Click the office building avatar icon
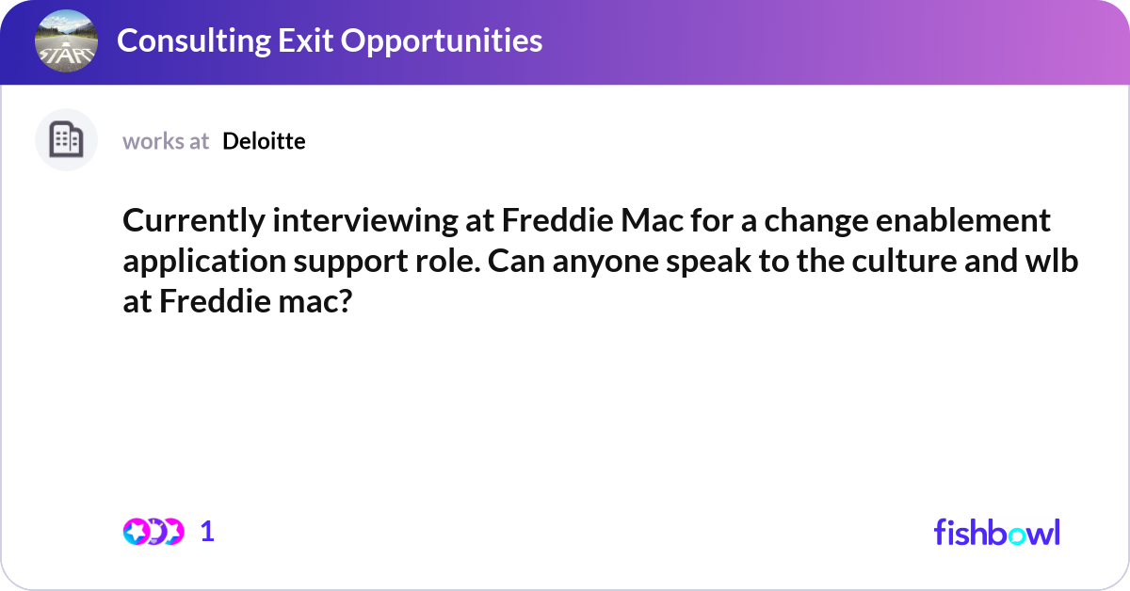Image resolution: width=1130 pixels, height=591 pixels. 66,140
